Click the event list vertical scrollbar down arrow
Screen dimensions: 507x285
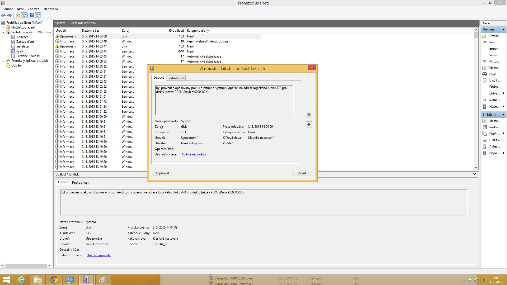coord(476,167)
